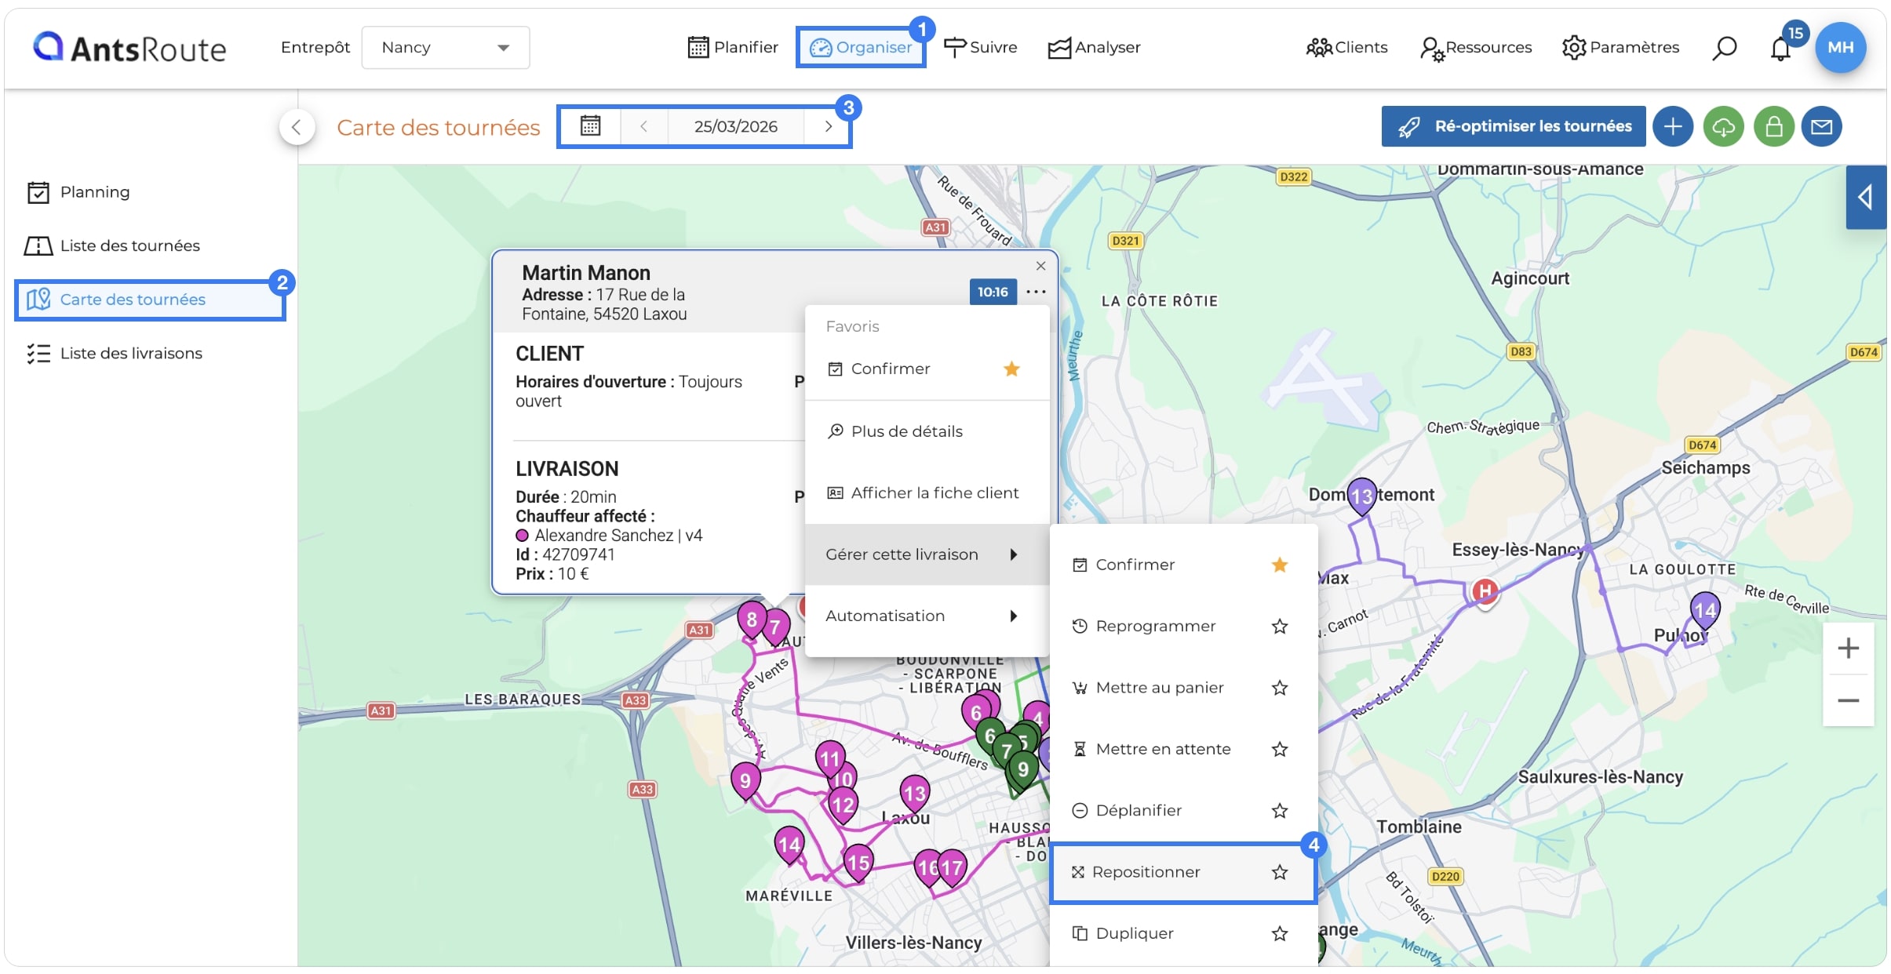Expand the right side panel arrow

(1865, 197)
